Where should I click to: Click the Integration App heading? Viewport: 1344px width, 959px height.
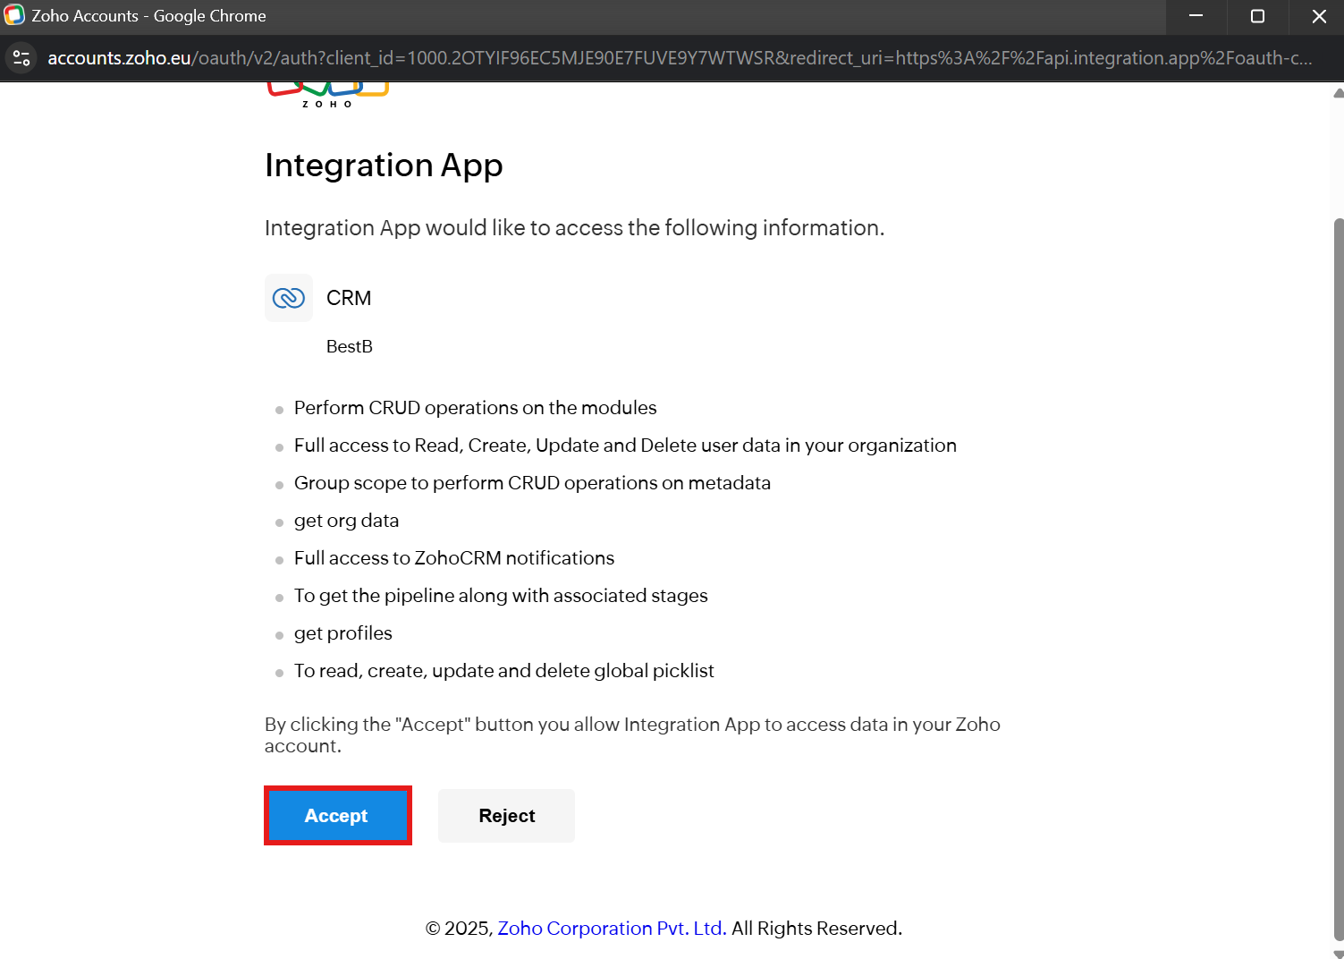click(x=384, y=165)
